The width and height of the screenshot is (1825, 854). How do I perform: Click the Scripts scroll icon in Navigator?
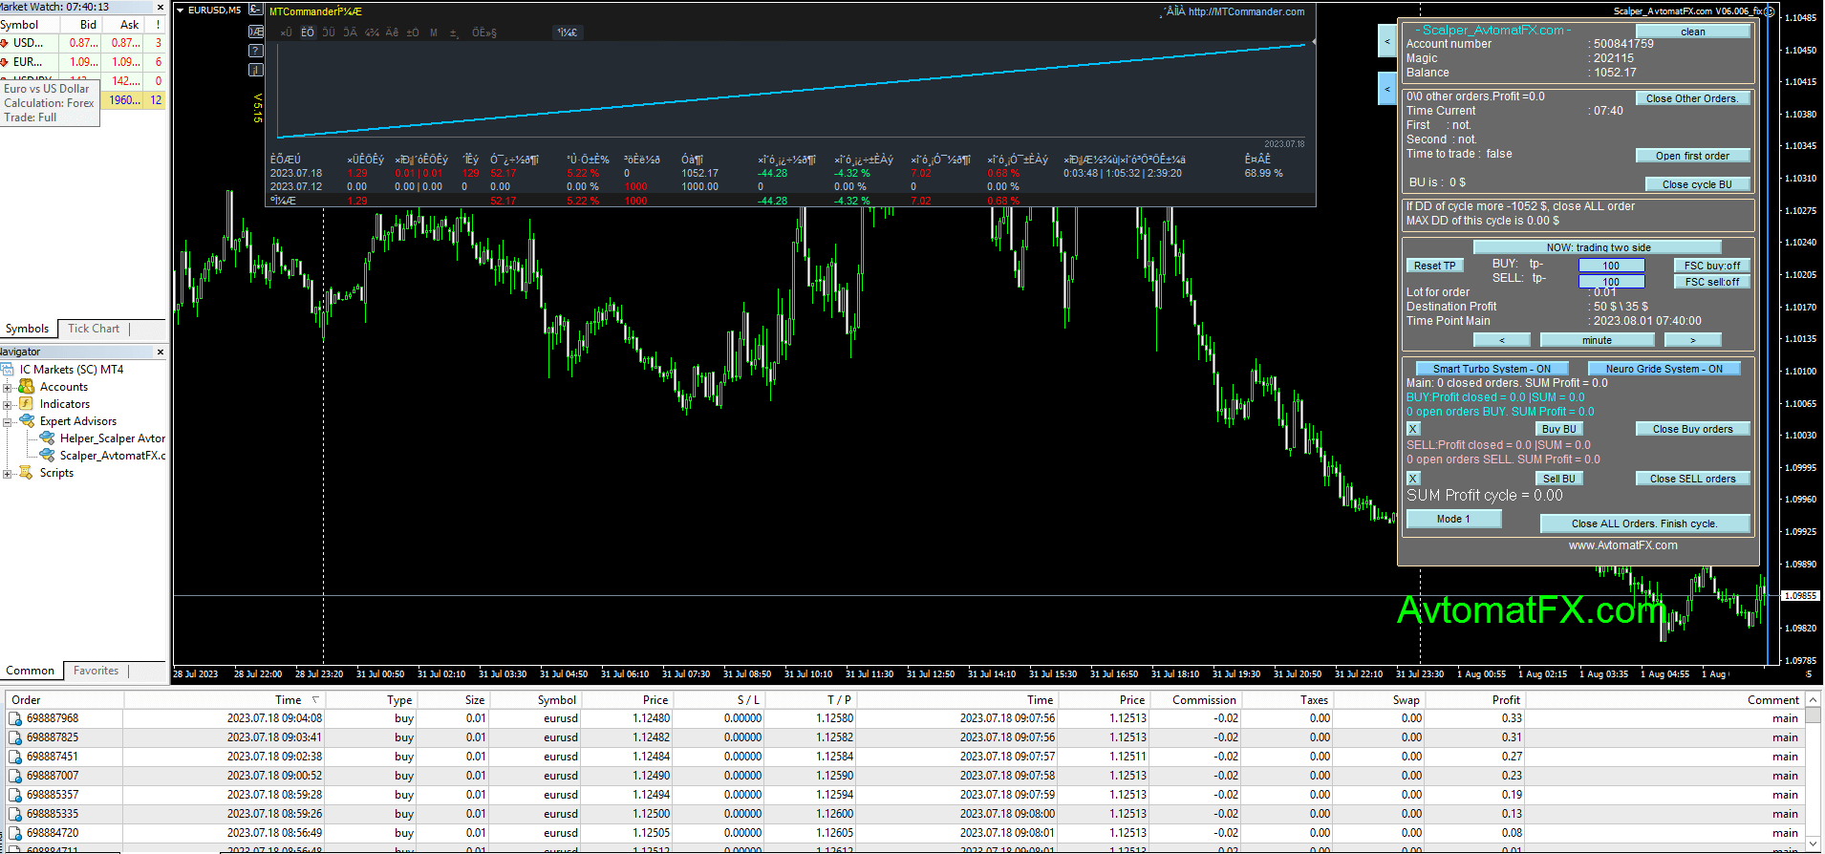27,473
